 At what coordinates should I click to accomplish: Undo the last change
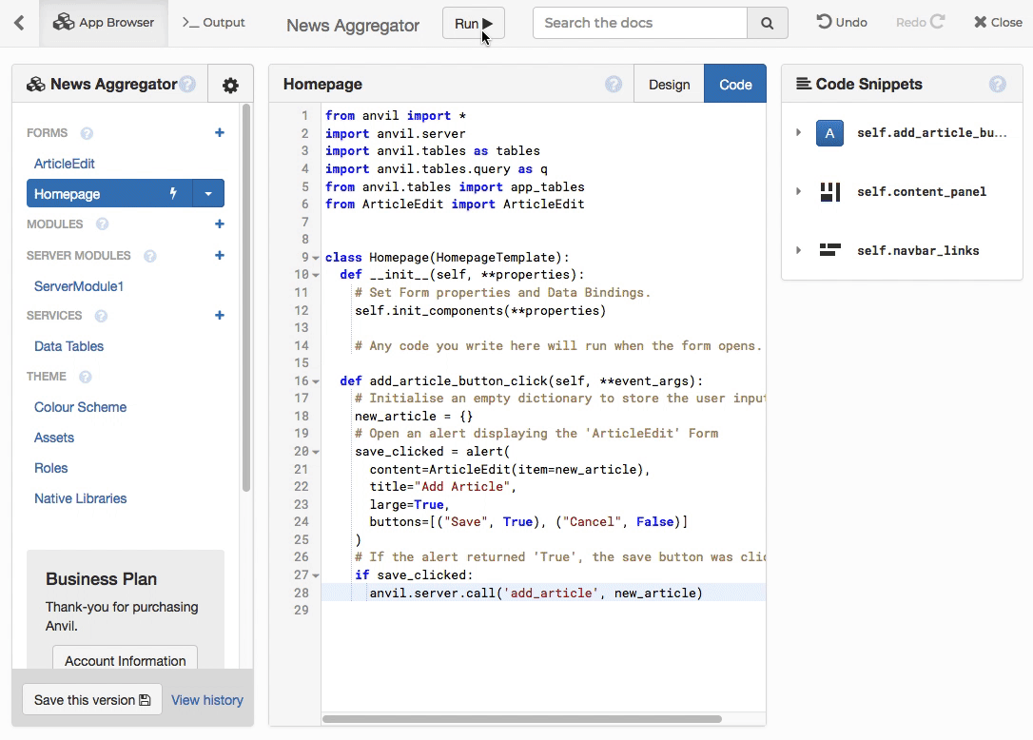click(x=842, y=23)
